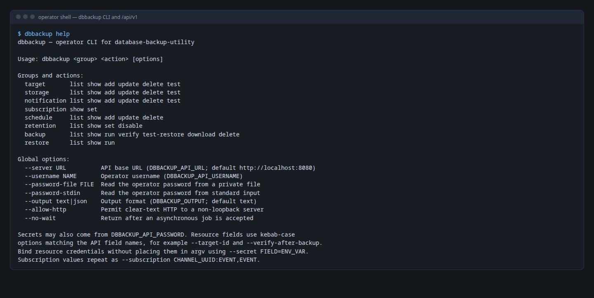
Task: Click the "--password-stdin" option
Action: click(52, 193)
